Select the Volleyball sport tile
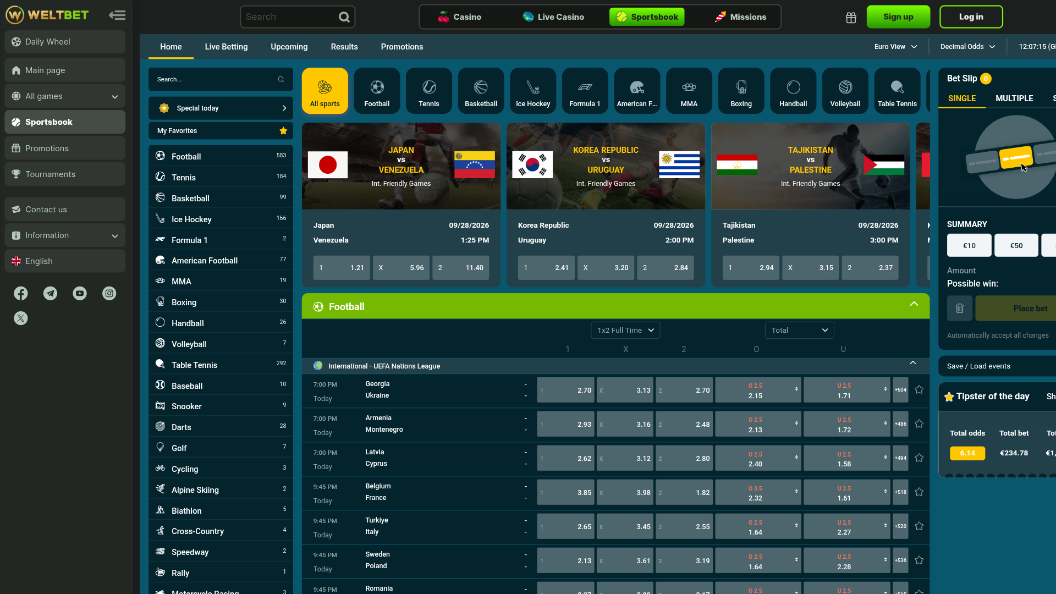Image resolution: width=1056 pixels, height=594 pixels. click(845, 91)
